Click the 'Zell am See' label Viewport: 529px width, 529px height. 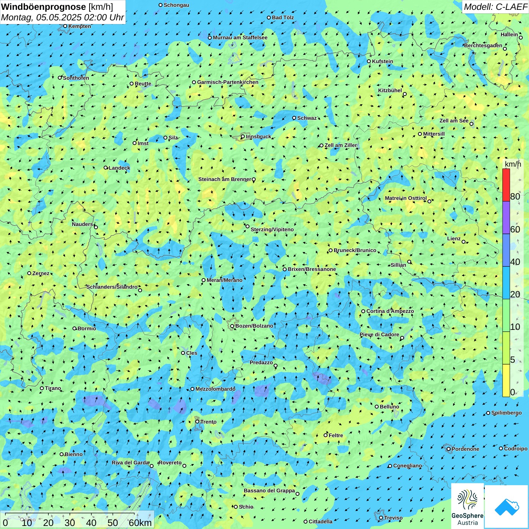pyautogui.click(x=454, y=121)
